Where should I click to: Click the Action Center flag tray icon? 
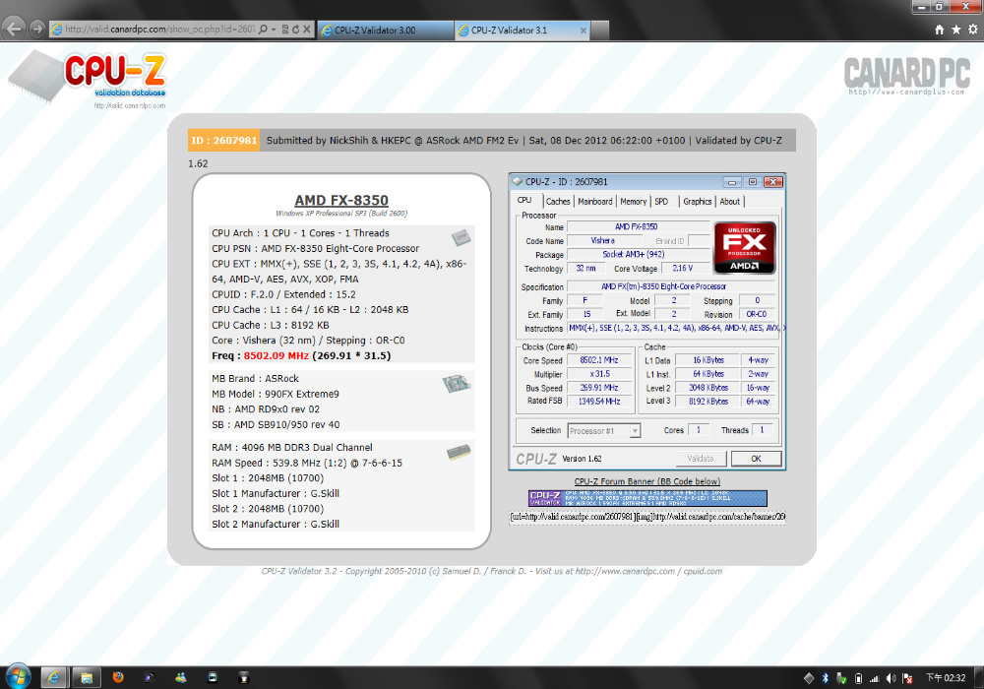pos(907,678)
